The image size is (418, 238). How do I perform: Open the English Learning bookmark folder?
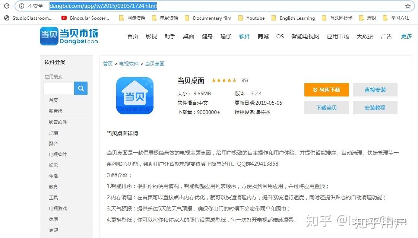tap(293, 18)
